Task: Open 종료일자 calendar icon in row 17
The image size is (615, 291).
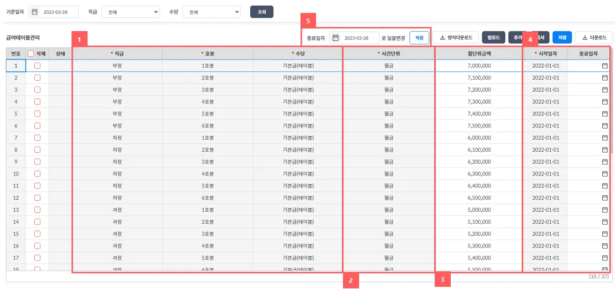Action: 605,258
